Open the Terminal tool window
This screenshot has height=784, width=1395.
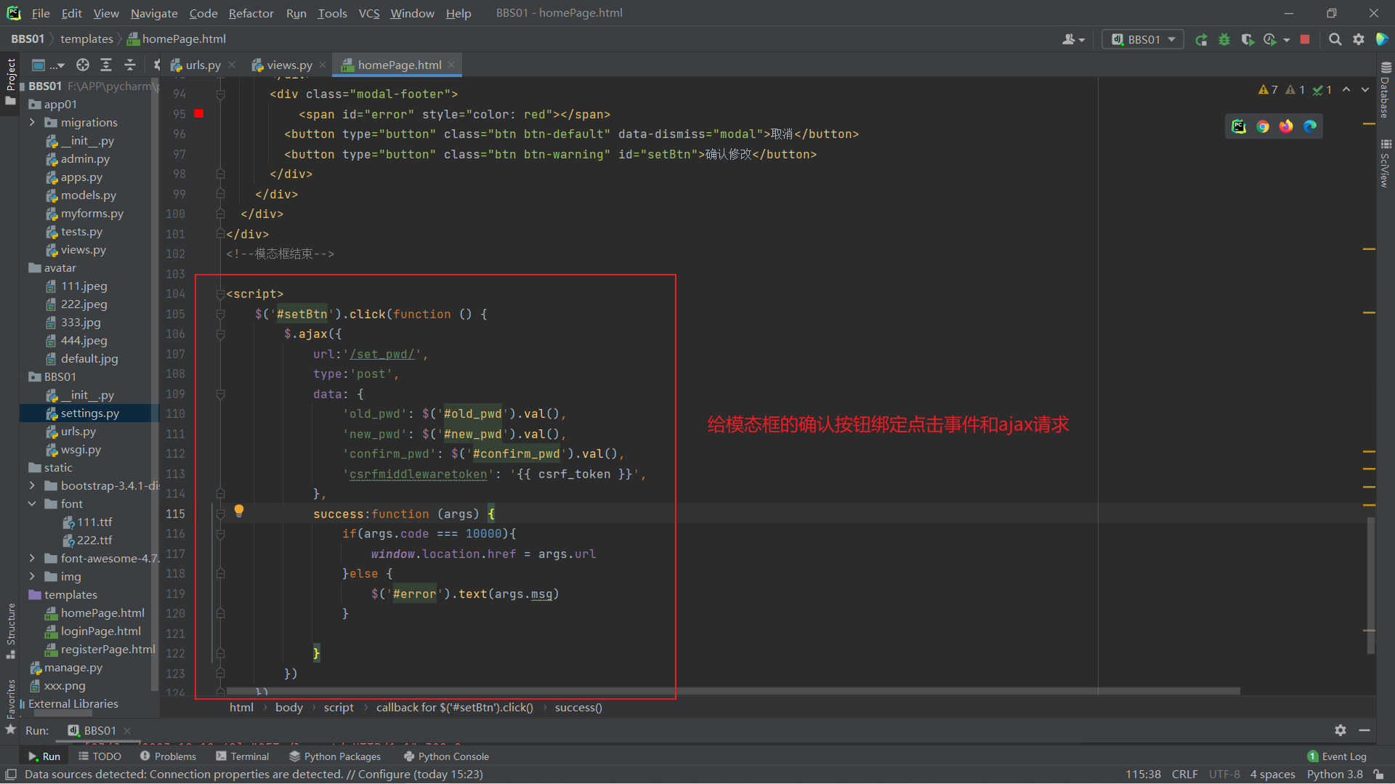[x=243, y=756]
